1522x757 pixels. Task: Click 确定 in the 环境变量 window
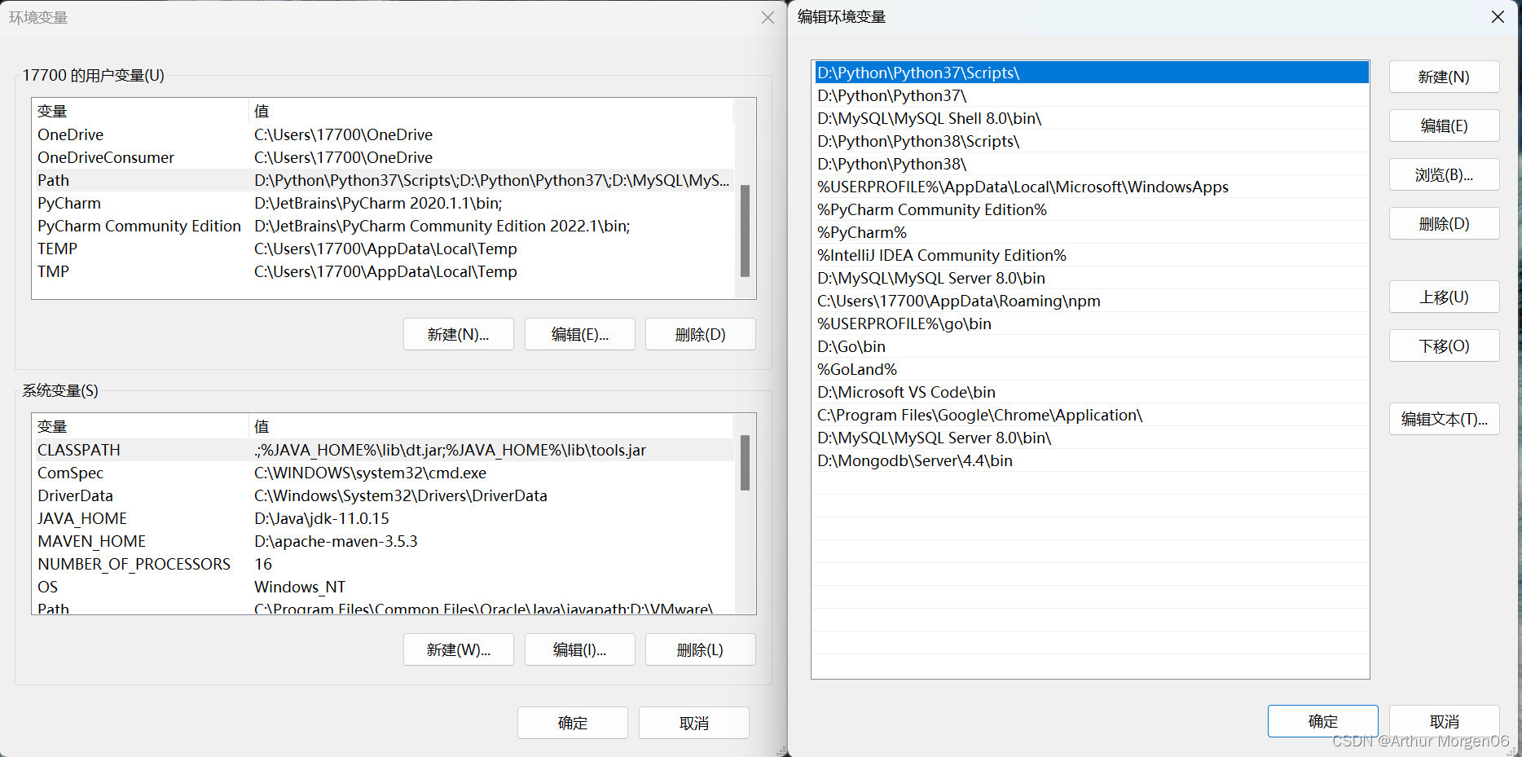[572, 723]
